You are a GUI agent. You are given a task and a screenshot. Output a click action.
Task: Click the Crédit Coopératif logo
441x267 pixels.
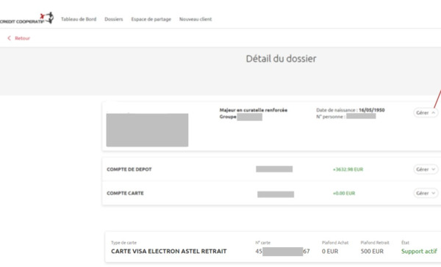(26, 18)
